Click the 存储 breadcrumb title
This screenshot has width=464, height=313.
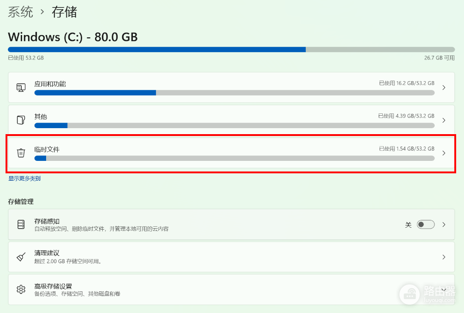tap(65, 12)
